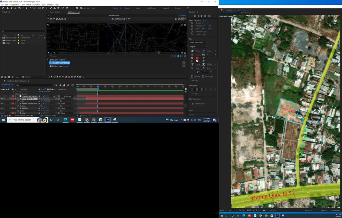The width and height of the screenshot is (342, 218).
Task: Enable the Ligatures checkbox
Action: pyautogui.click(x=192, y=77)
